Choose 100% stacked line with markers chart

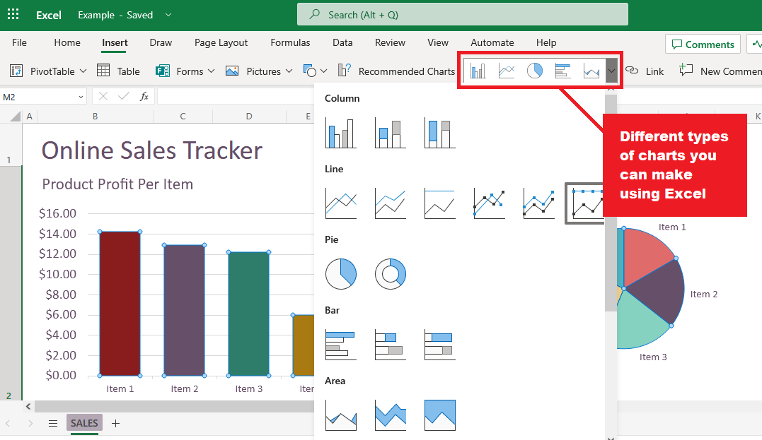click(585, 203)
